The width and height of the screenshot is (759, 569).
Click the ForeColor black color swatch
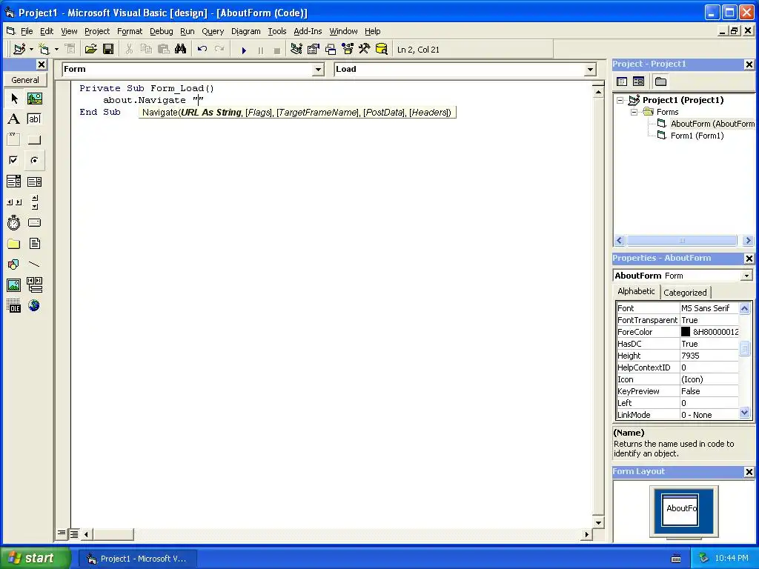click(686, 332)
